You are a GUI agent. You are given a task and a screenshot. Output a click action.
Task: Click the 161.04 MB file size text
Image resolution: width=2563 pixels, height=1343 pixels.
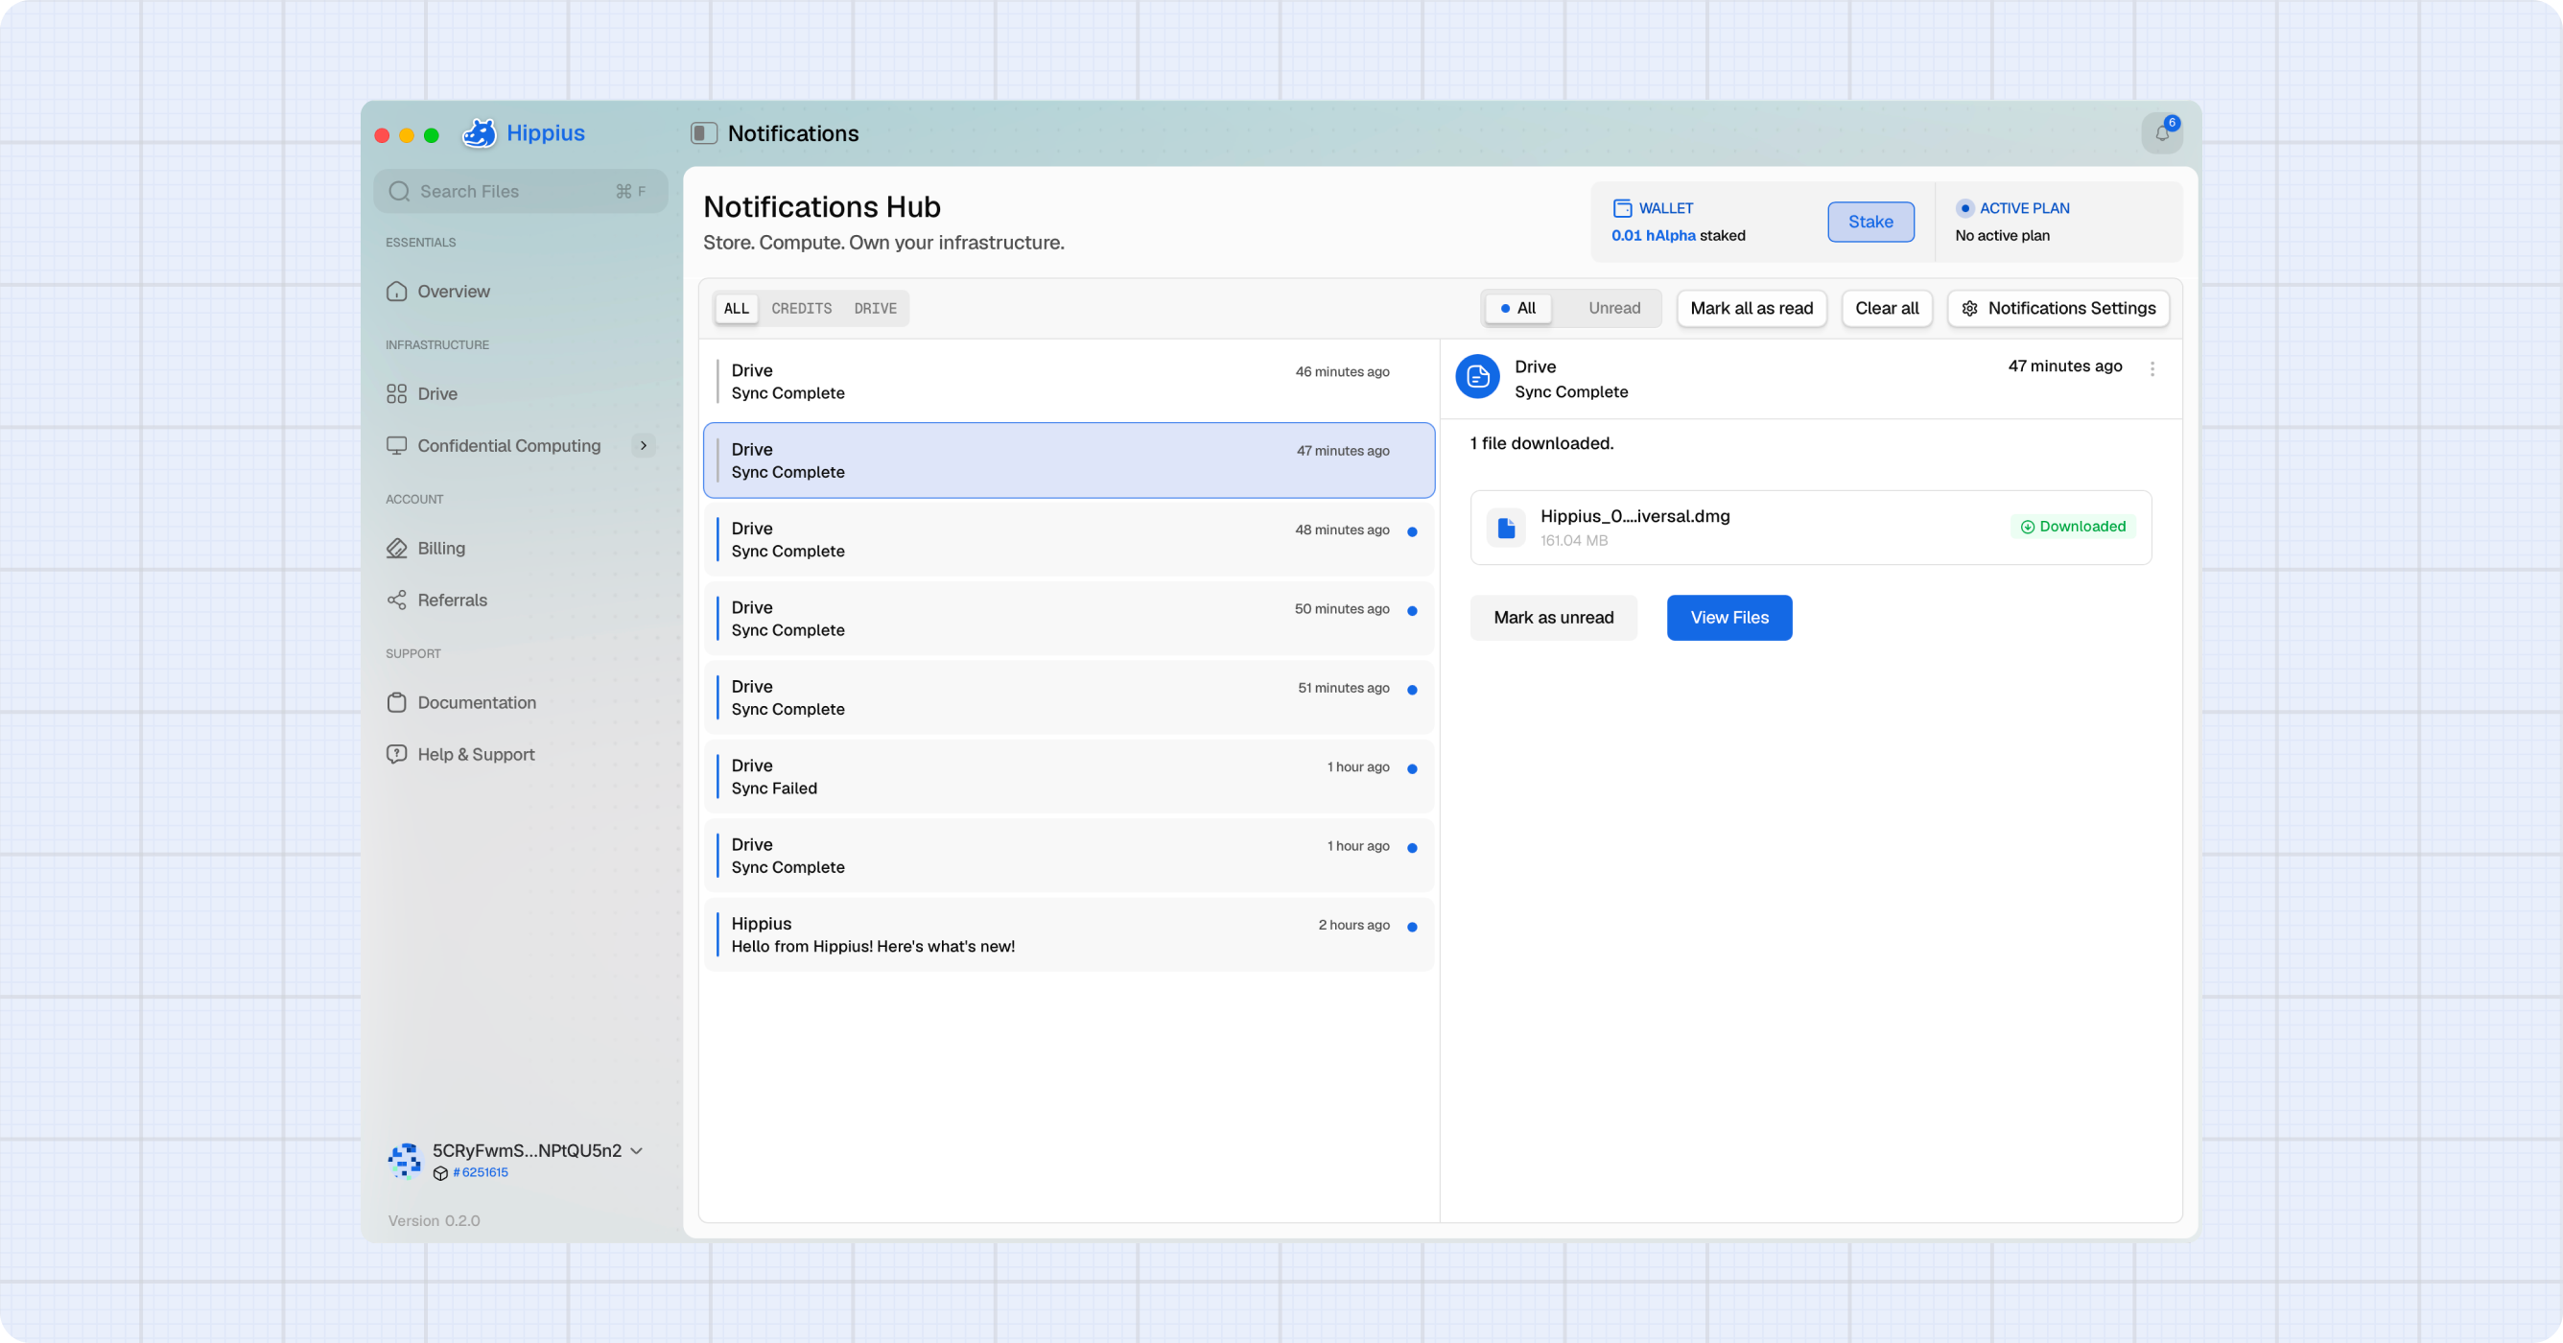coord(1574,540)
